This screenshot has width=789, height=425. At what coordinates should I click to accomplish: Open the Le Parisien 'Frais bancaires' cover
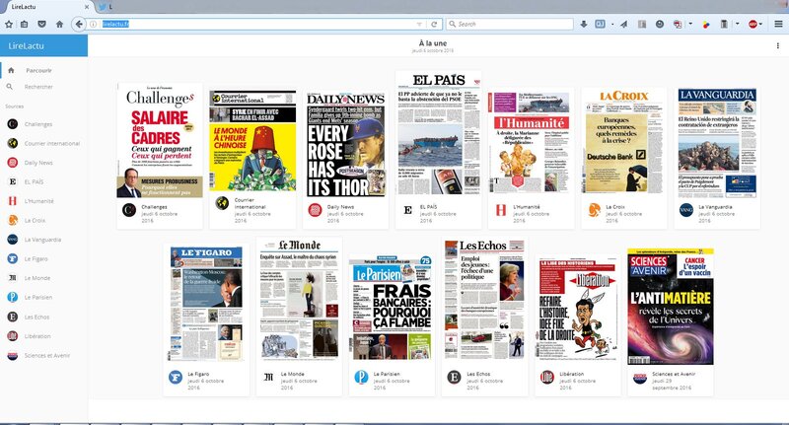point(392,308)
